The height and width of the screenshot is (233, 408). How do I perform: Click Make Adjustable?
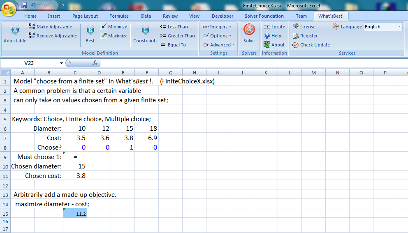(x=50, y=27)
